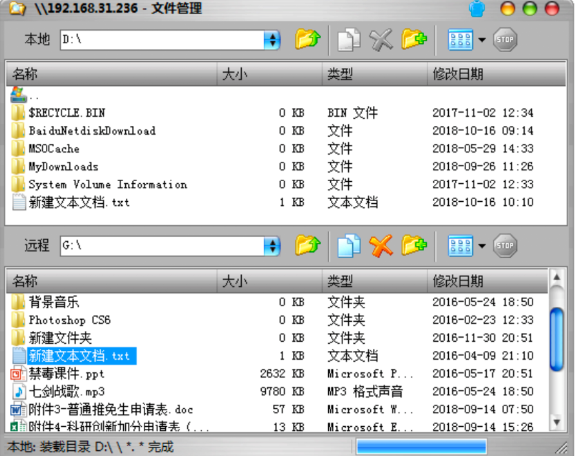Sort remote list by 大小 column

point(269,281)
